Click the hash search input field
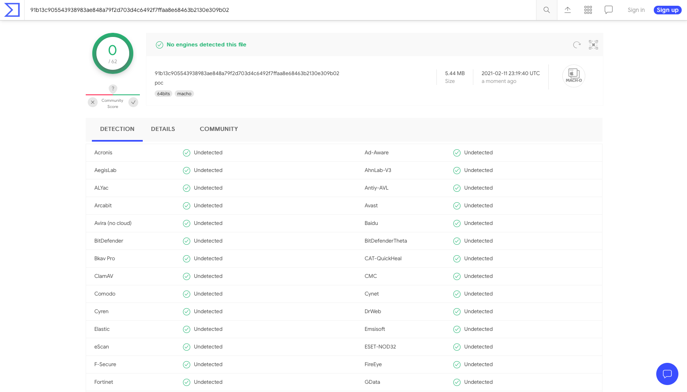This screenshot has width=687, height=392. (280, 10)
